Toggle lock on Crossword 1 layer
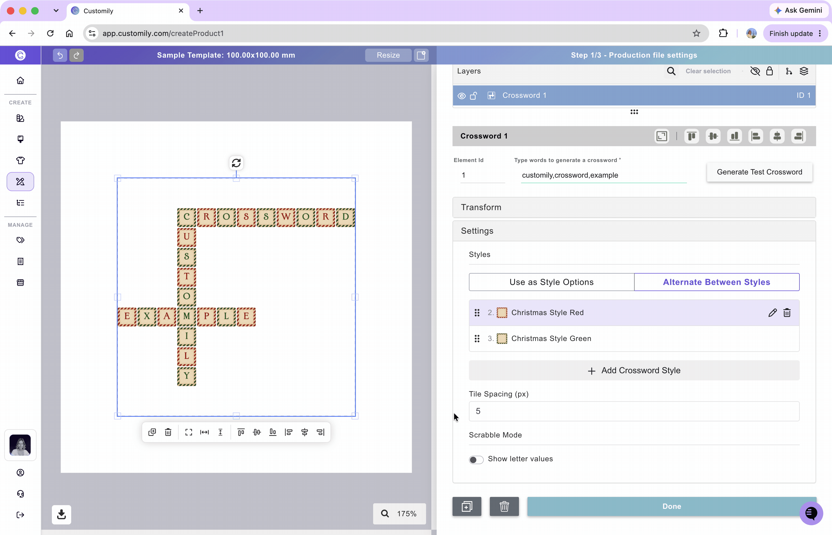Image resolution: width=832 pixels, height=535 pixels. (473, 95)
